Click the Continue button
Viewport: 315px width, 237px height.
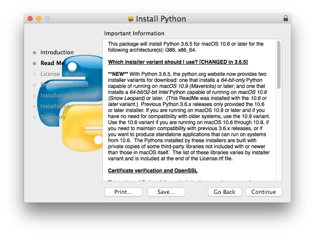click(263, 192)
